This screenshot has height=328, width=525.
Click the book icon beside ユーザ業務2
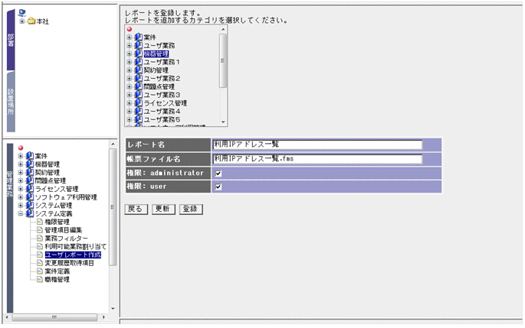click(138, 78)
